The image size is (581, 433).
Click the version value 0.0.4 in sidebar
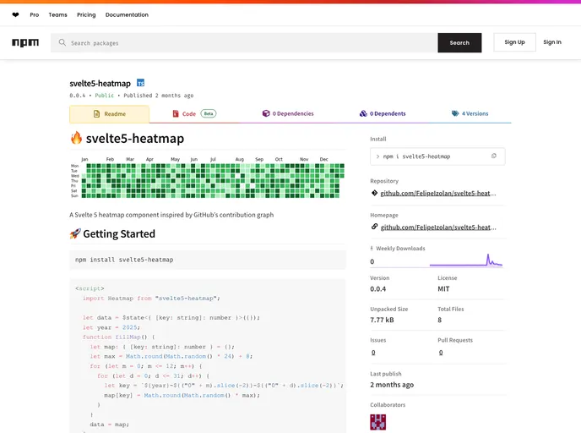click(x=378, y=289)
